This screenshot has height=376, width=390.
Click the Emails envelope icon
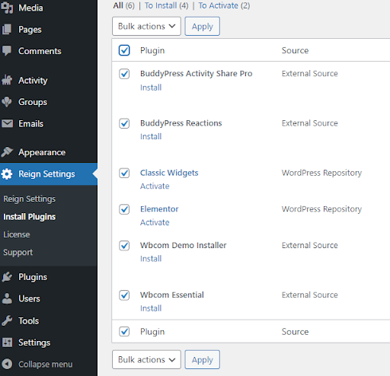point(7,123)
